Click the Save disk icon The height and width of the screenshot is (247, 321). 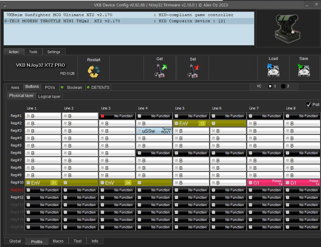point(304,70)
